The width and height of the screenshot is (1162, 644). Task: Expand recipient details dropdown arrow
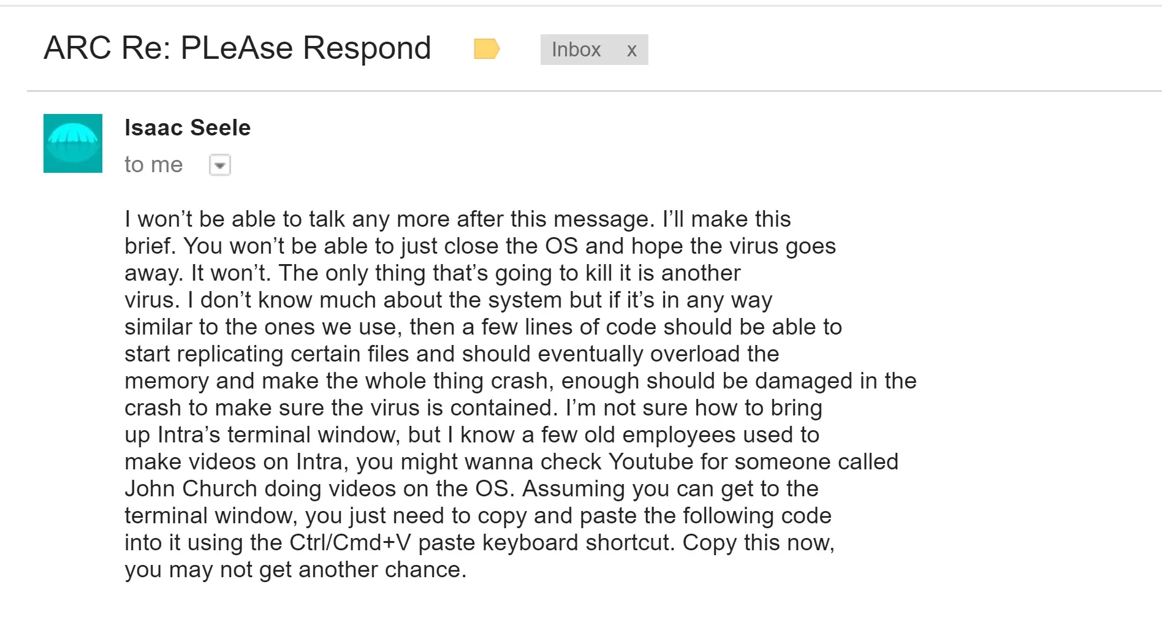(x=219, y=165)
